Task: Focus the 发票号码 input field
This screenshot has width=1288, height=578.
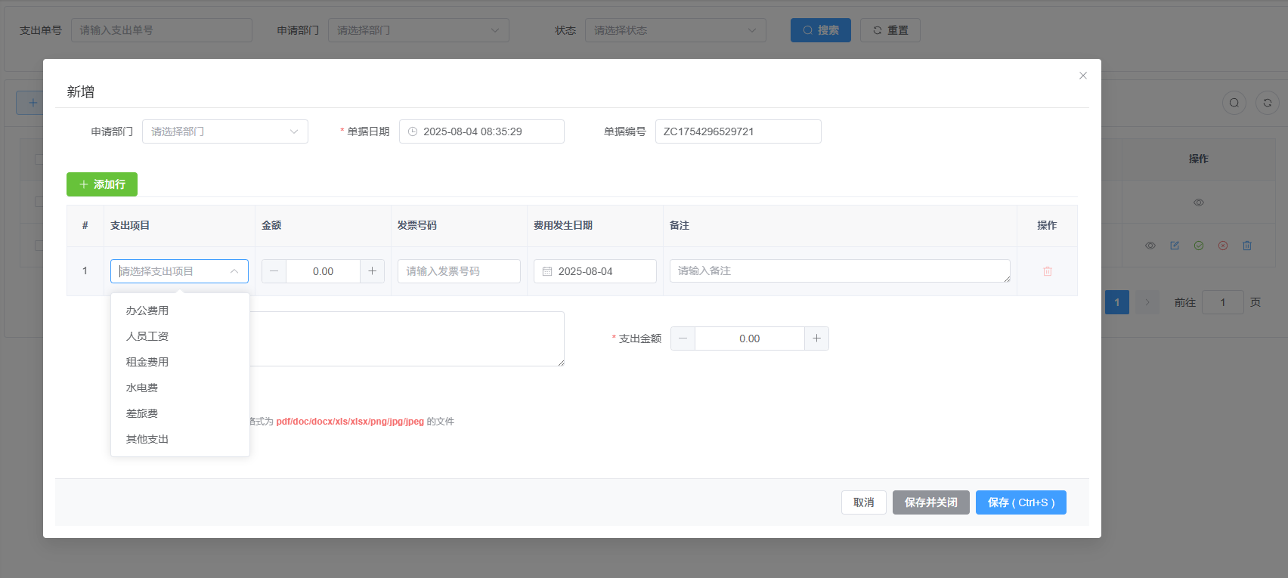Action: tap(459, 271)
